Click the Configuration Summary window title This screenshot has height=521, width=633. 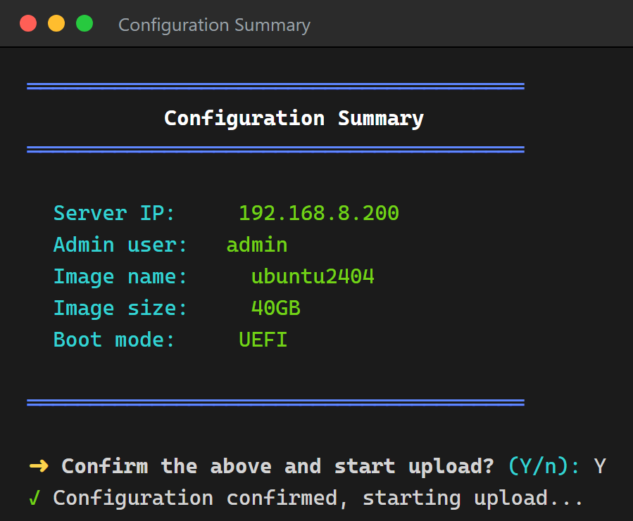point(214,25)
